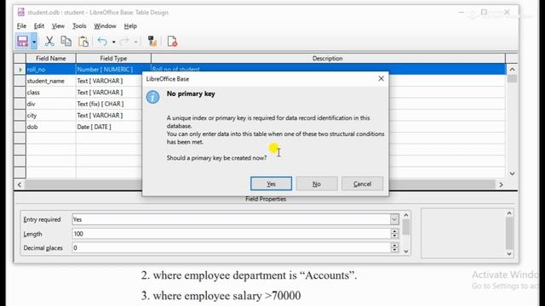The width and height of the screenshot is (545, 306).
Task: Click the Save icon in toolbar
Action: point(22,42)
